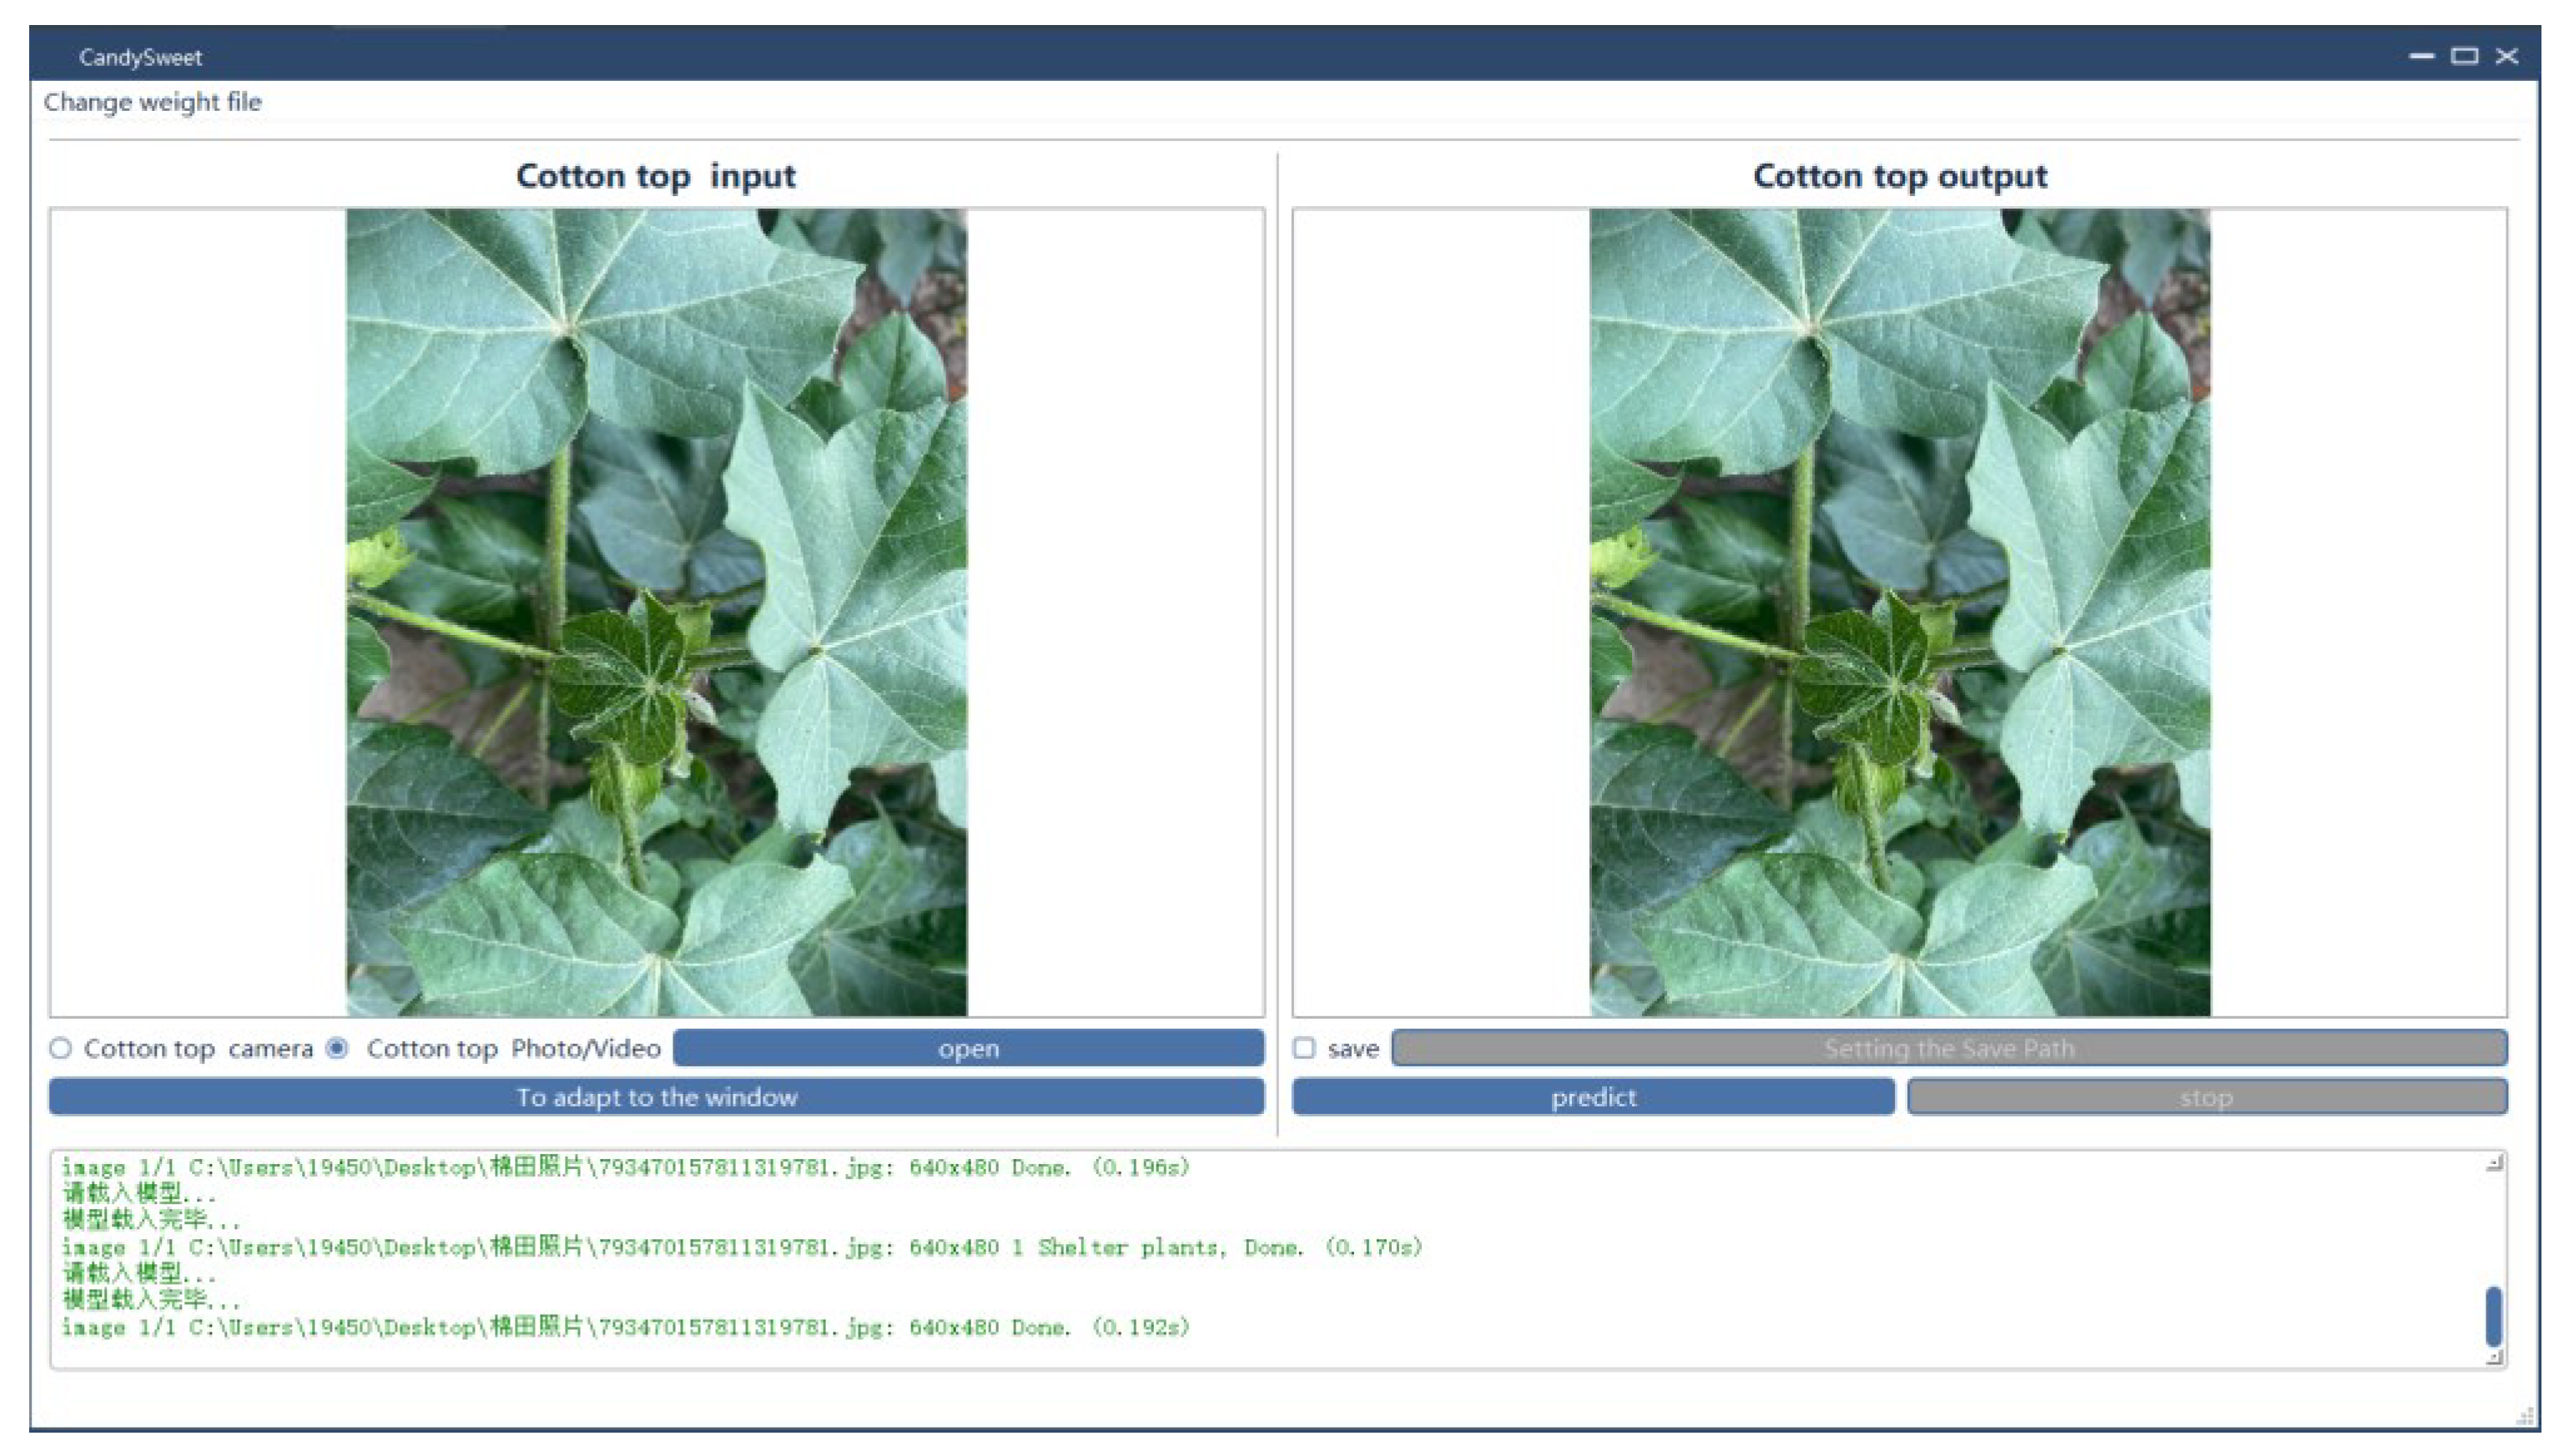The image size is (2564, 1456).
Task: Click the blue log scrollbar thumb
Action: pyautogui.click(x=2493, y=1316)
